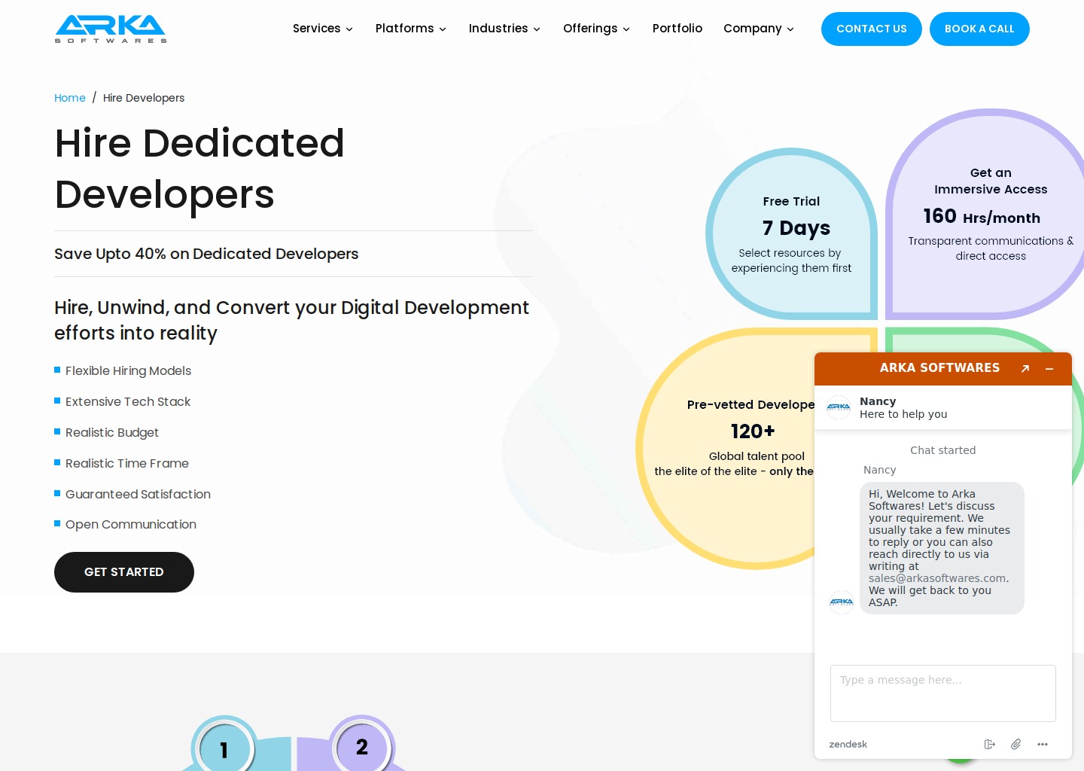Screen dimensions: 1084x771
Task: Click the "Hire Developers" breadcrumb text
Action: (x=144, y=98)
